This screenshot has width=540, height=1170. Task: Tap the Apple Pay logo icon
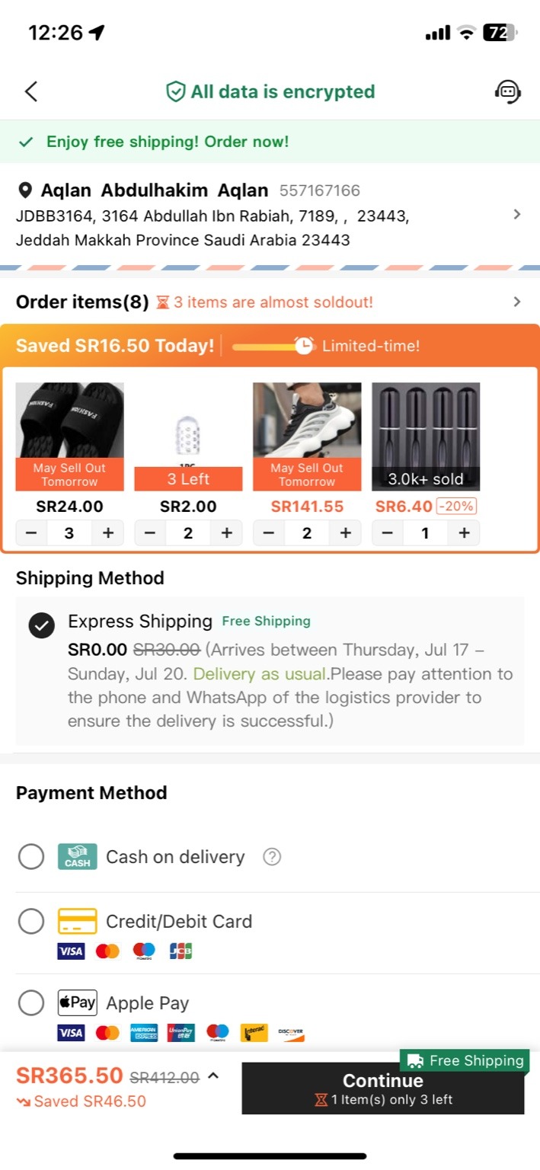pos(78,1002)
